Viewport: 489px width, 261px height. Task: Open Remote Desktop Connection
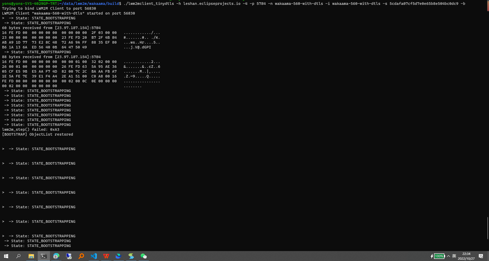coord(69,256)
